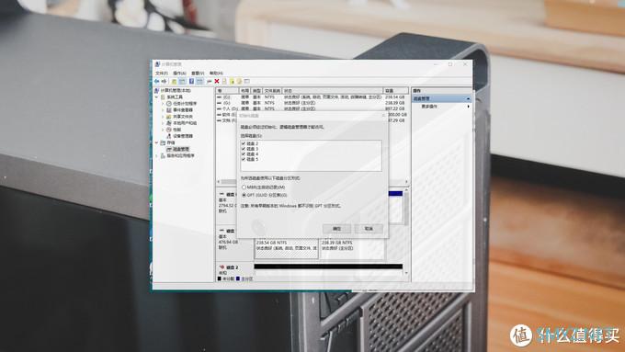This screenshot has height=352, width=625.
Task: Select Task Scheduler clock icon in tree
Action: tap(169, 104)
